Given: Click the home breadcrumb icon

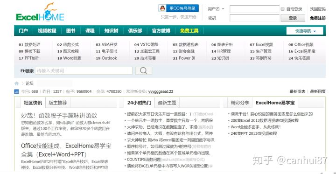Looking at the screenshot, I should (16, 84).
